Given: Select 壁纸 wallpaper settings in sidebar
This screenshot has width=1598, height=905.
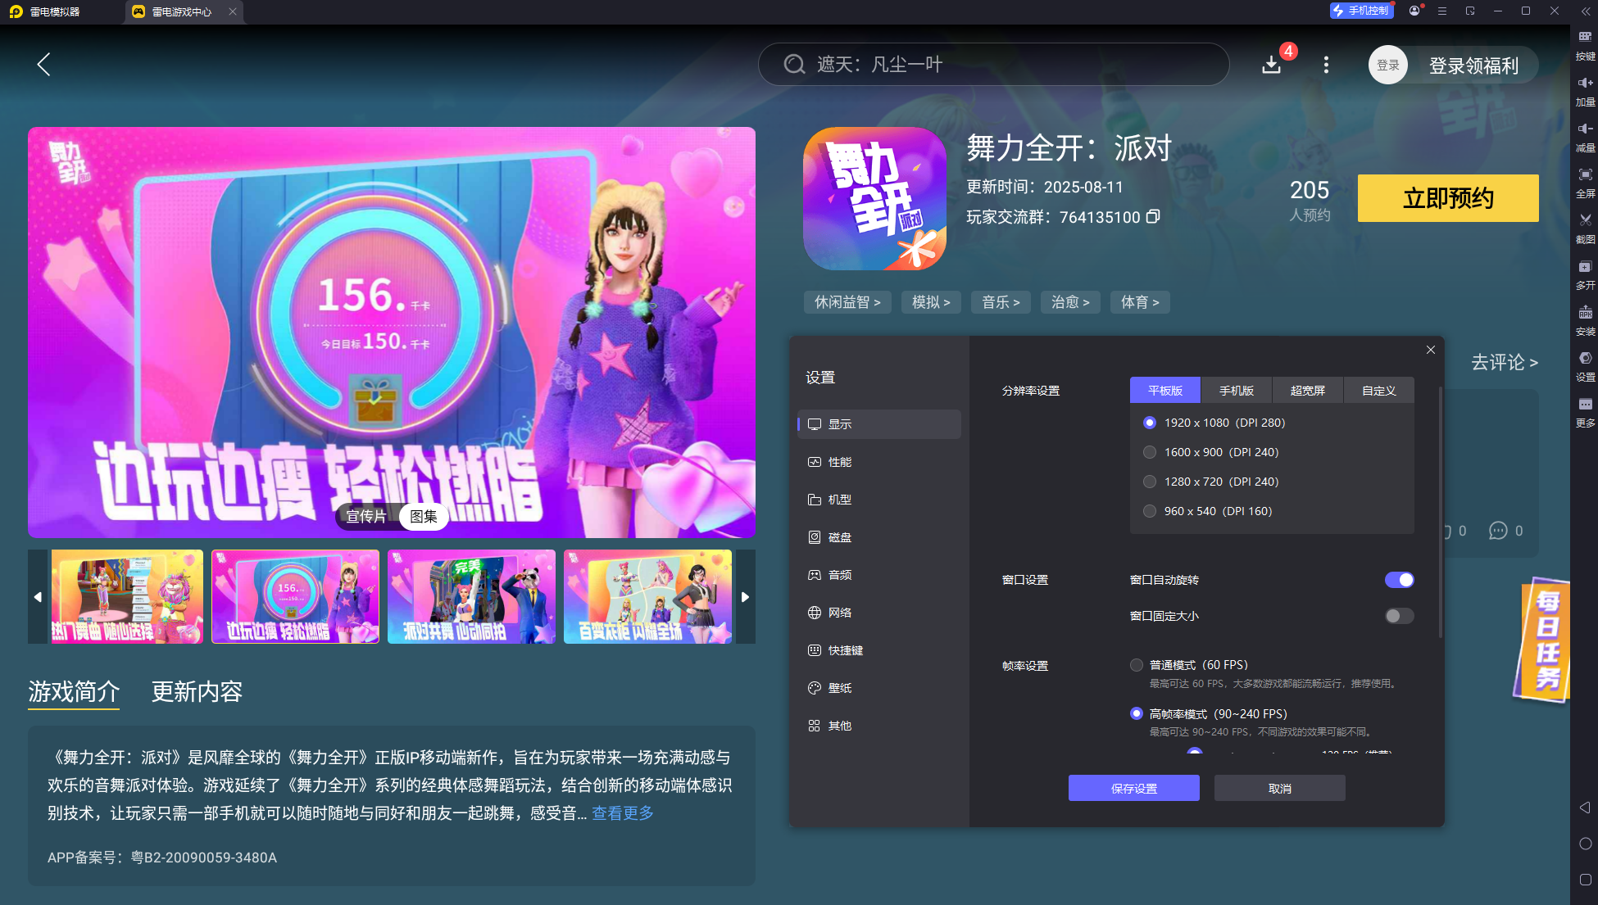Looking at the screenshot, I should pyautogui.click(x=841, y=688).
